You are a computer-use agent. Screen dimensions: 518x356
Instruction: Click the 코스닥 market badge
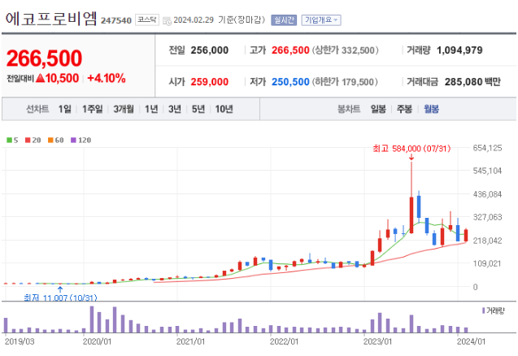coord(147,20)
